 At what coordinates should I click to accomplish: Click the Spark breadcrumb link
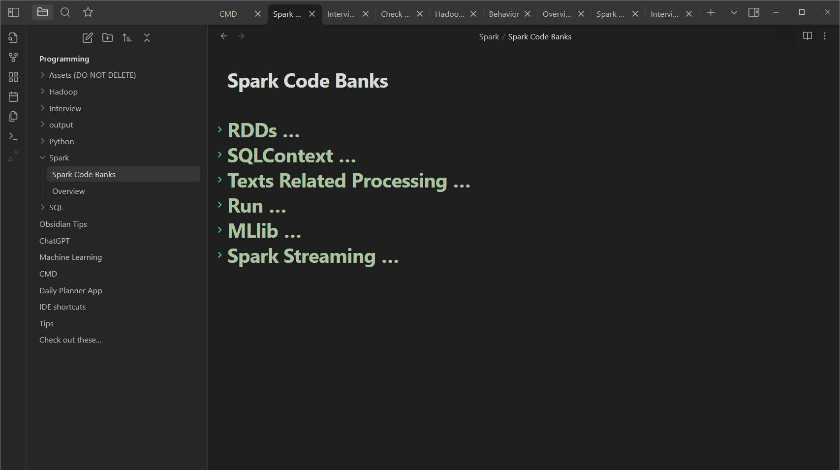[x=489, y=37]
